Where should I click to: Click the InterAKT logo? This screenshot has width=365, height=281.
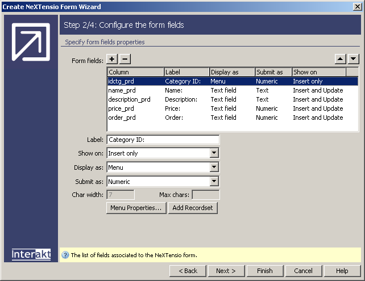31,254
